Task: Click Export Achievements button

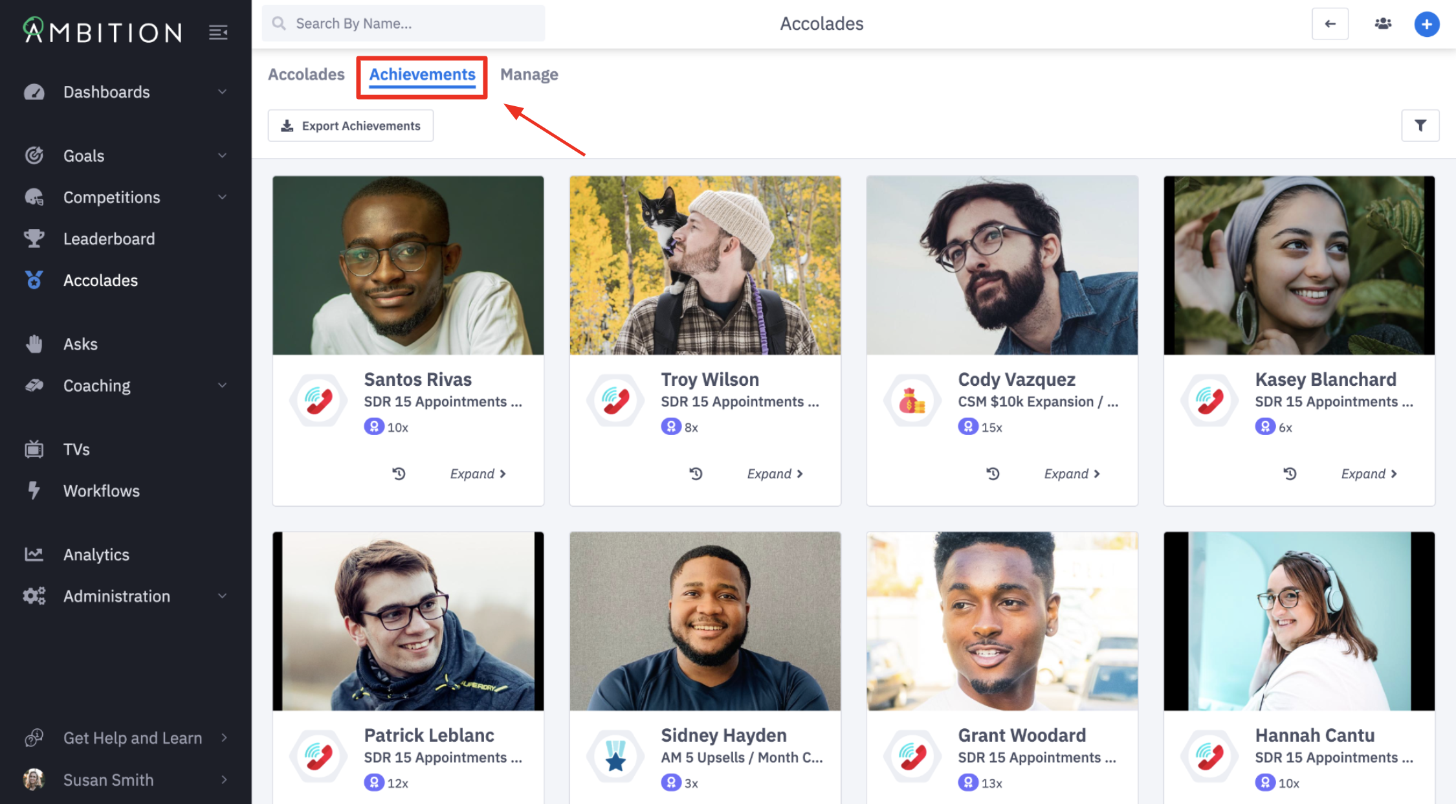Action: 351,126
